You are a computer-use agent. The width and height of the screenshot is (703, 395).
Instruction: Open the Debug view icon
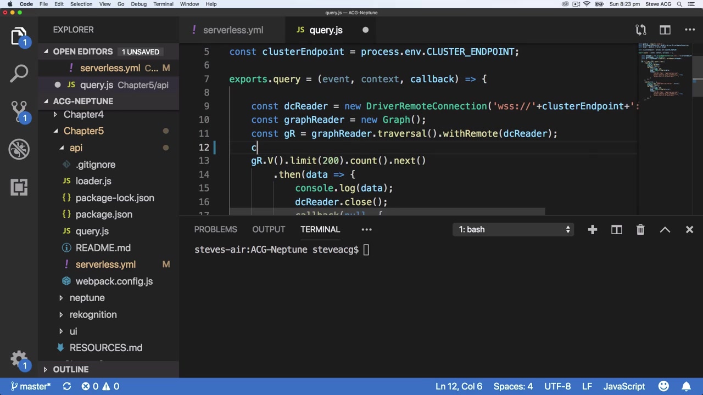[x=19, y=149]
